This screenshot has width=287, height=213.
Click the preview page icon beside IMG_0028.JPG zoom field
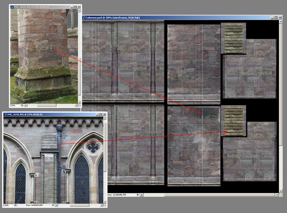(x=21, y=105)
